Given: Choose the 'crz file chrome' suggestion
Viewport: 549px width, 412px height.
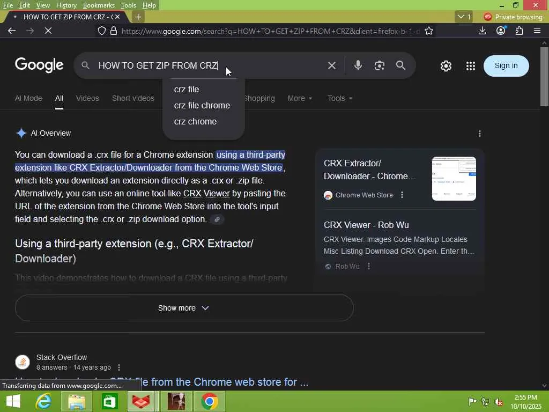Looking at the screenshot, I should click(x=203, y=106).
